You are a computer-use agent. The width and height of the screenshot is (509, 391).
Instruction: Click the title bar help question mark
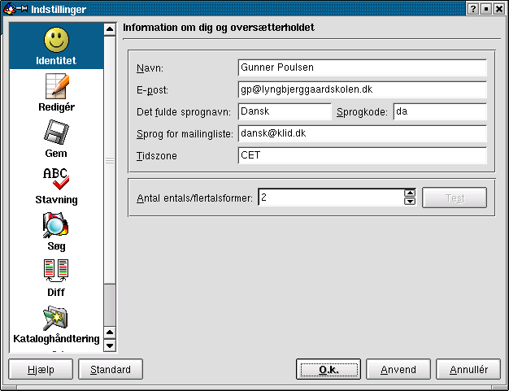pyautogui.click(x=472, y=8)
